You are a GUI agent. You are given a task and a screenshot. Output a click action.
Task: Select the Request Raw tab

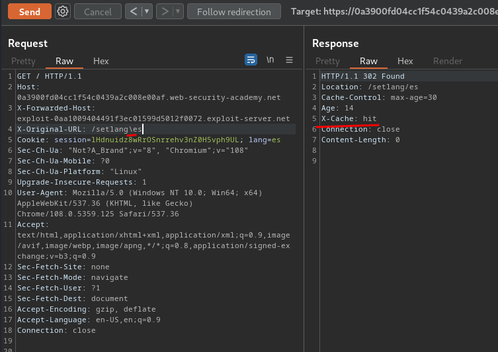(64, 61)
